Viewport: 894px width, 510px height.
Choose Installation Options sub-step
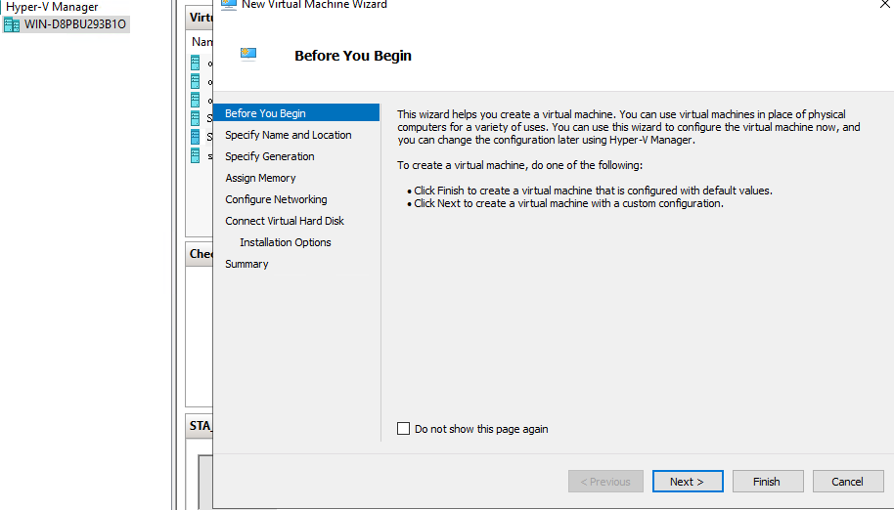tap(285, 242)
